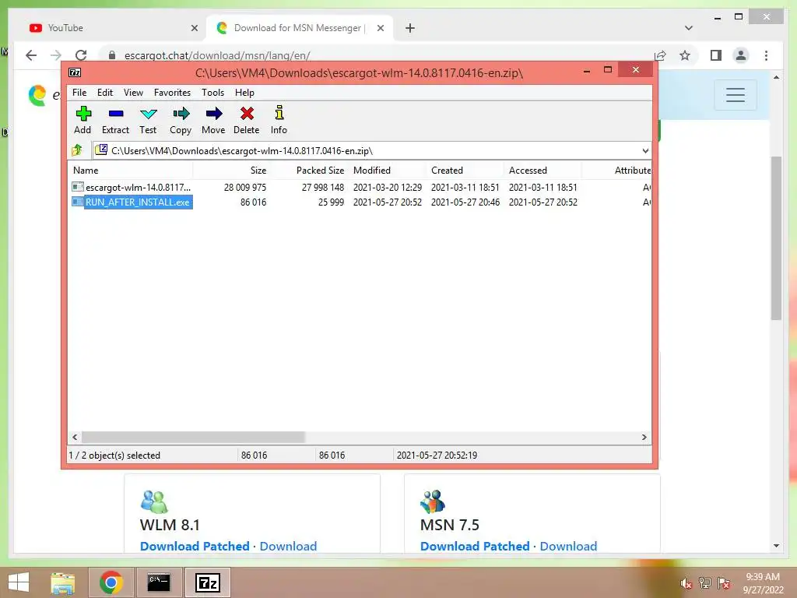Image resolution: width=797 pixels, height=598 pixels.
Task: Close the Download for MSN Messenger tab
Action: click(380, 28)
